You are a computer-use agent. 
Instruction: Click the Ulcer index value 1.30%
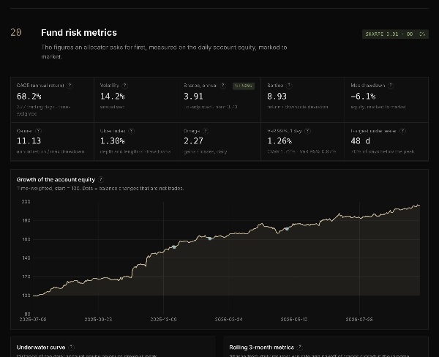click(112, 141)
